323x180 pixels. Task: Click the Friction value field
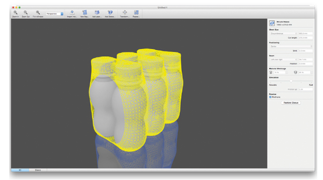click(305, 90)
